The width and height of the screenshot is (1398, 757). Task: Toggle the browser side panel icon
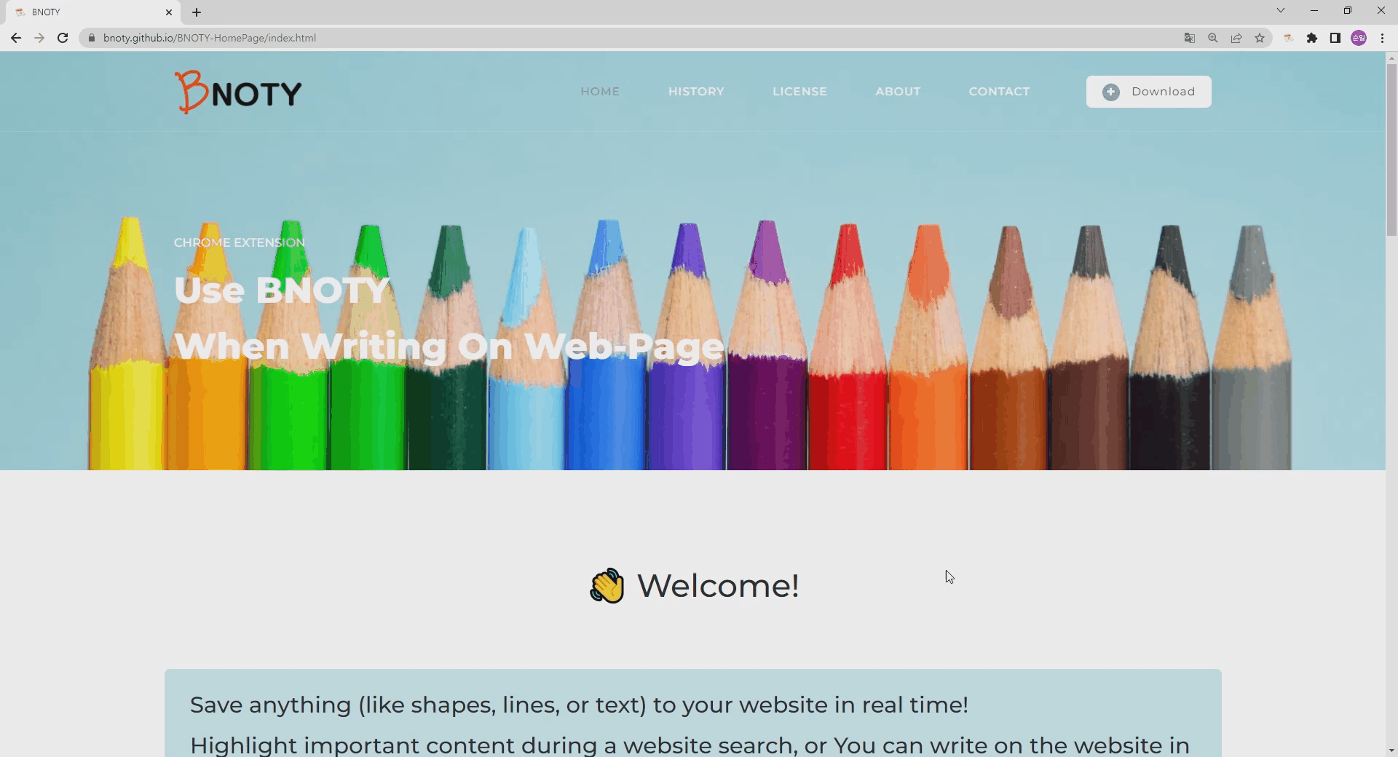point(1335,38)
